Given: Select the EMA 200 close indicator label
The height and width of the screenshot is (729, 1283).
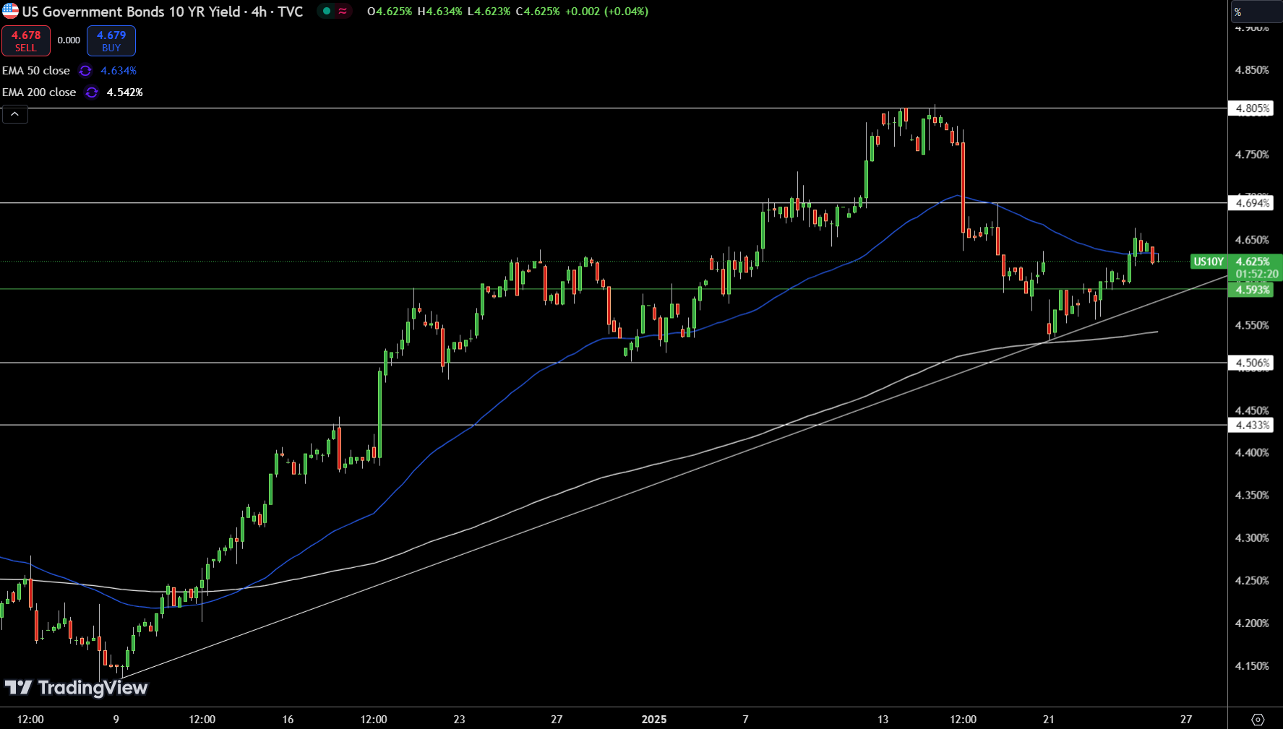Looking at the screenshot, I should click(39, 92).
